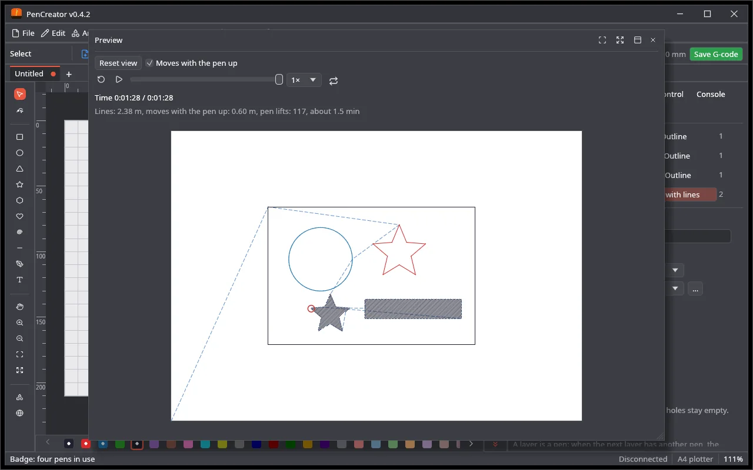The height and width of the screenshot is (470, 753).
Task: Click the Save G-code button
Action: point(716,54)
